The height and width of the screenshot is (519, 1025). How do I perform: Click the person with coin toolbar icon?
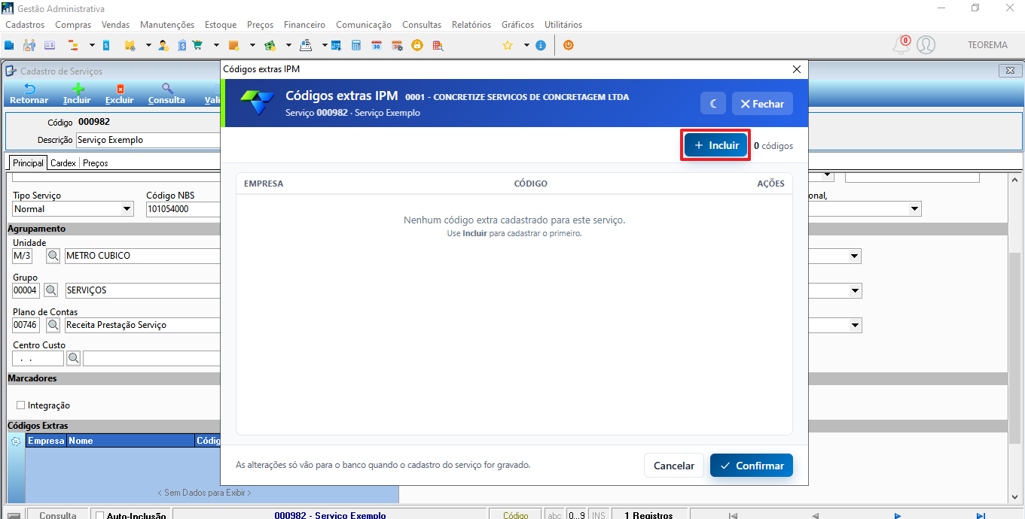coord(163,45)
